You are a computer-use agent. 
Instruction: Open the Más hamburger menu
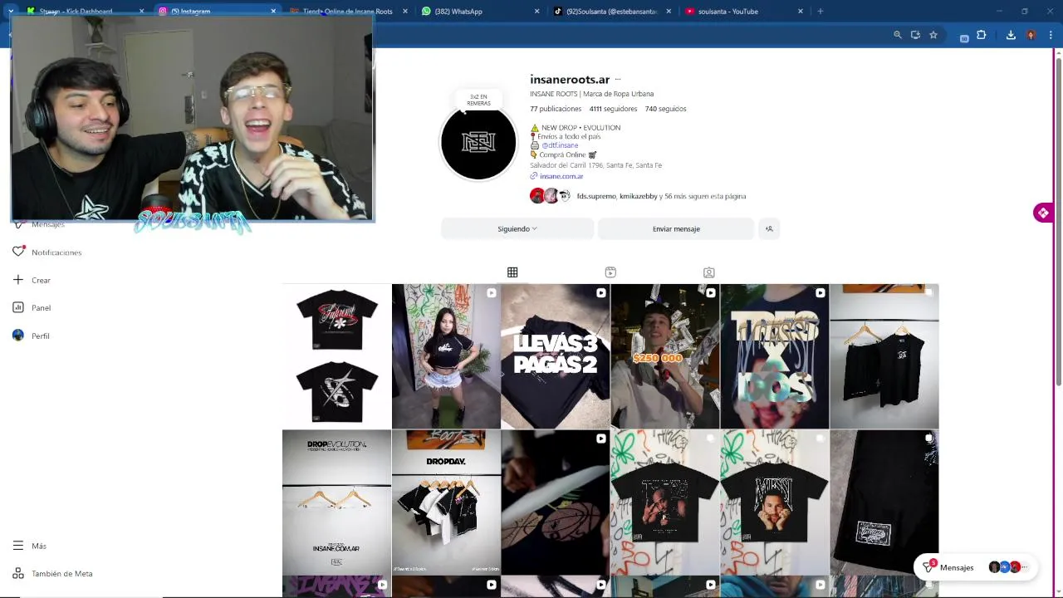(x=30, y=546)
